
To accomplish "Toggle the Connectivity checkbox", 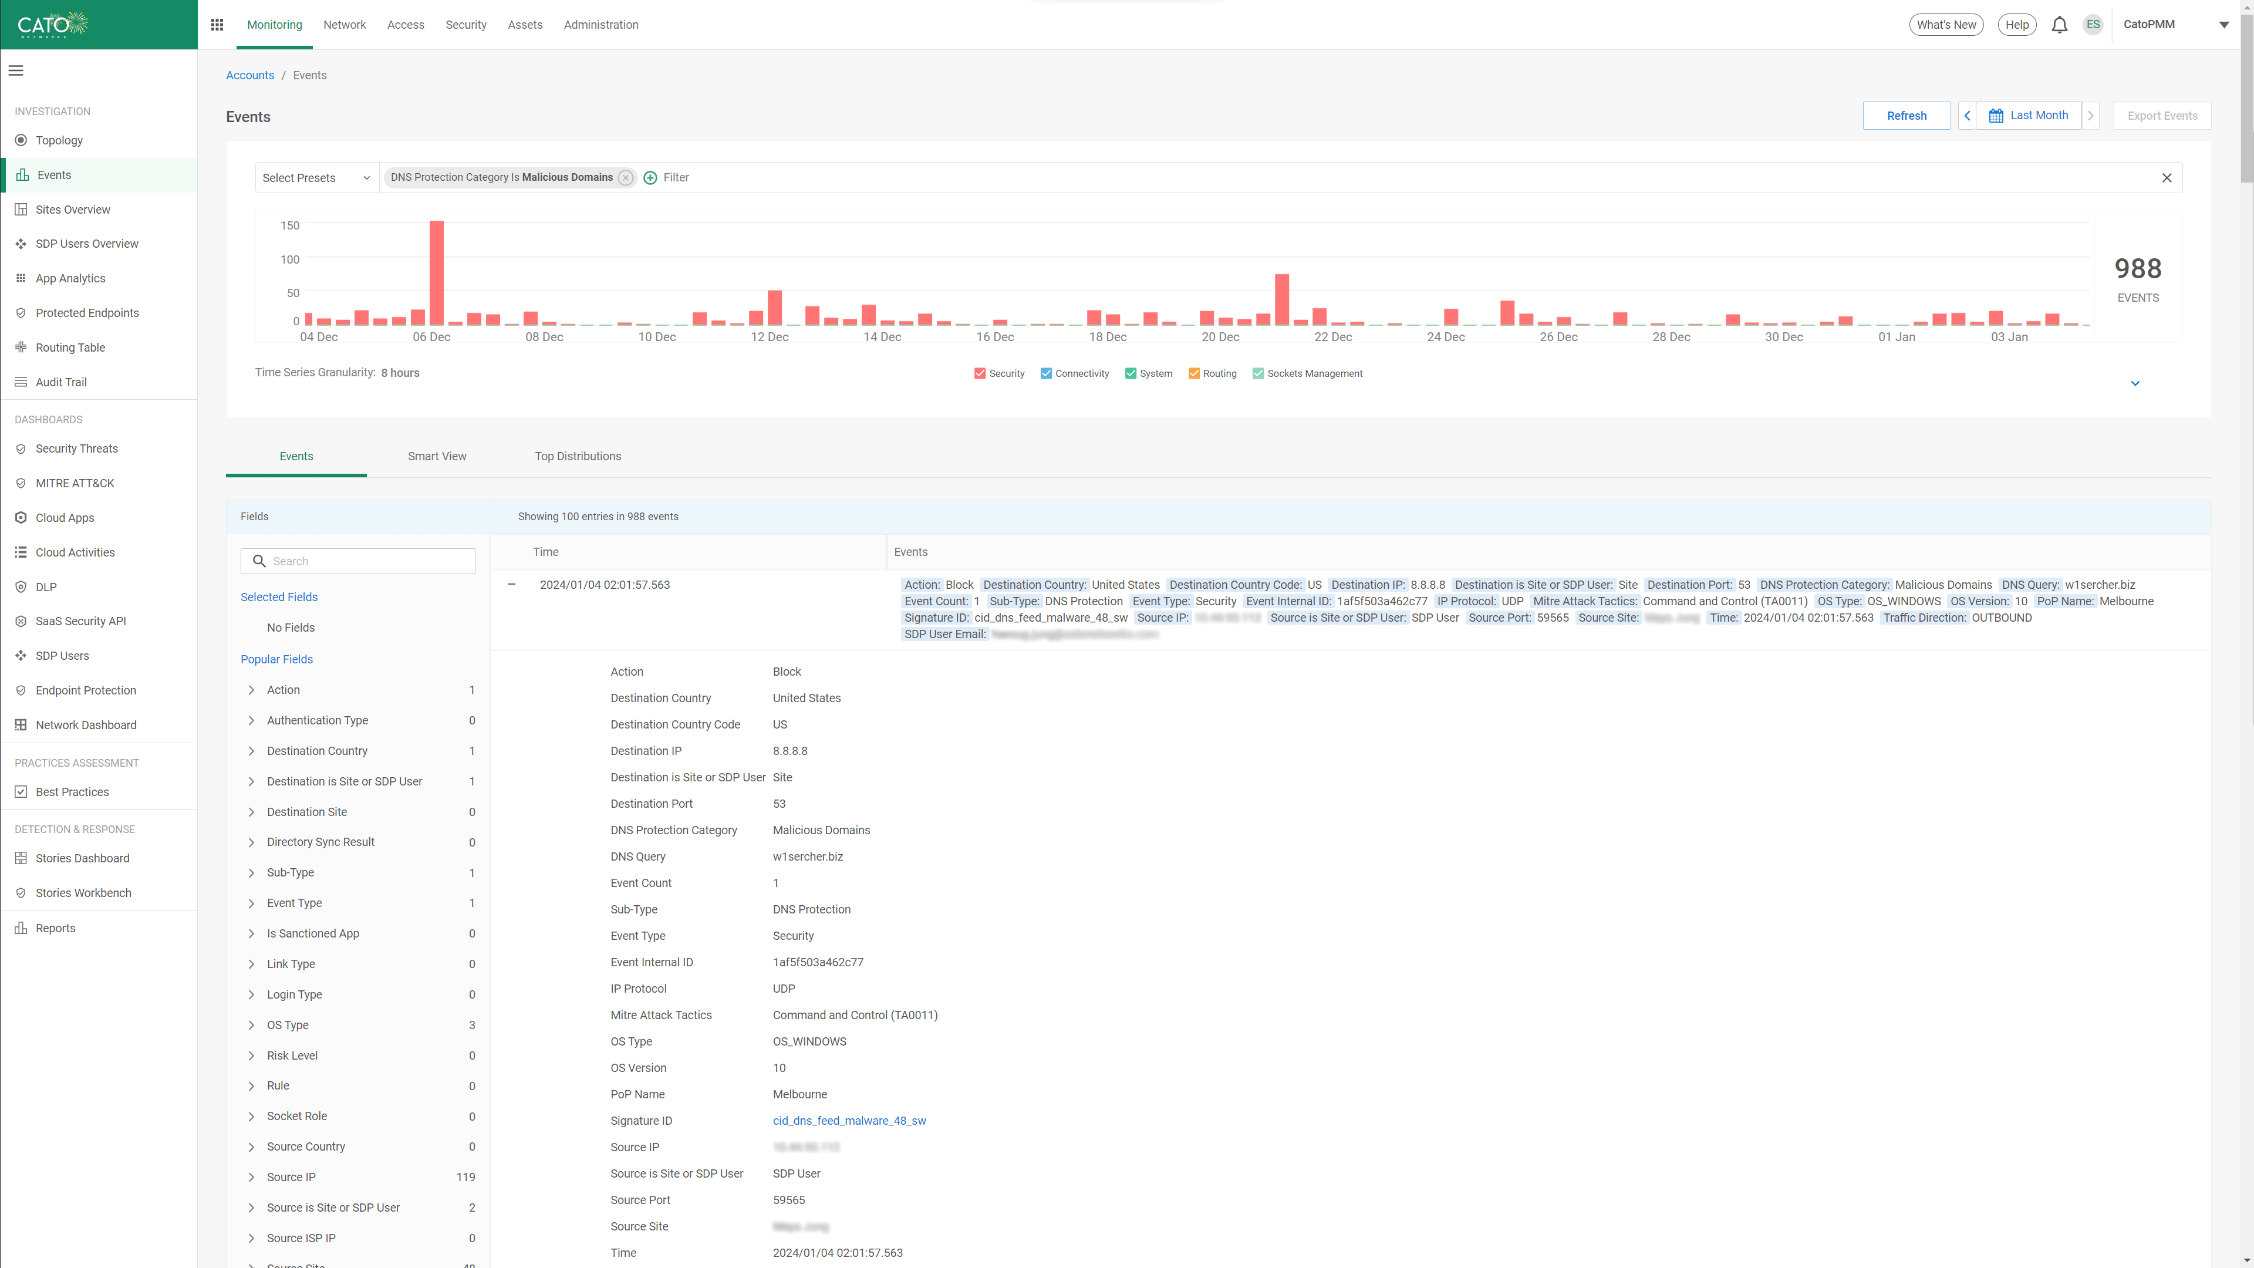I will pyautogui.click(x=1045, y=374).
